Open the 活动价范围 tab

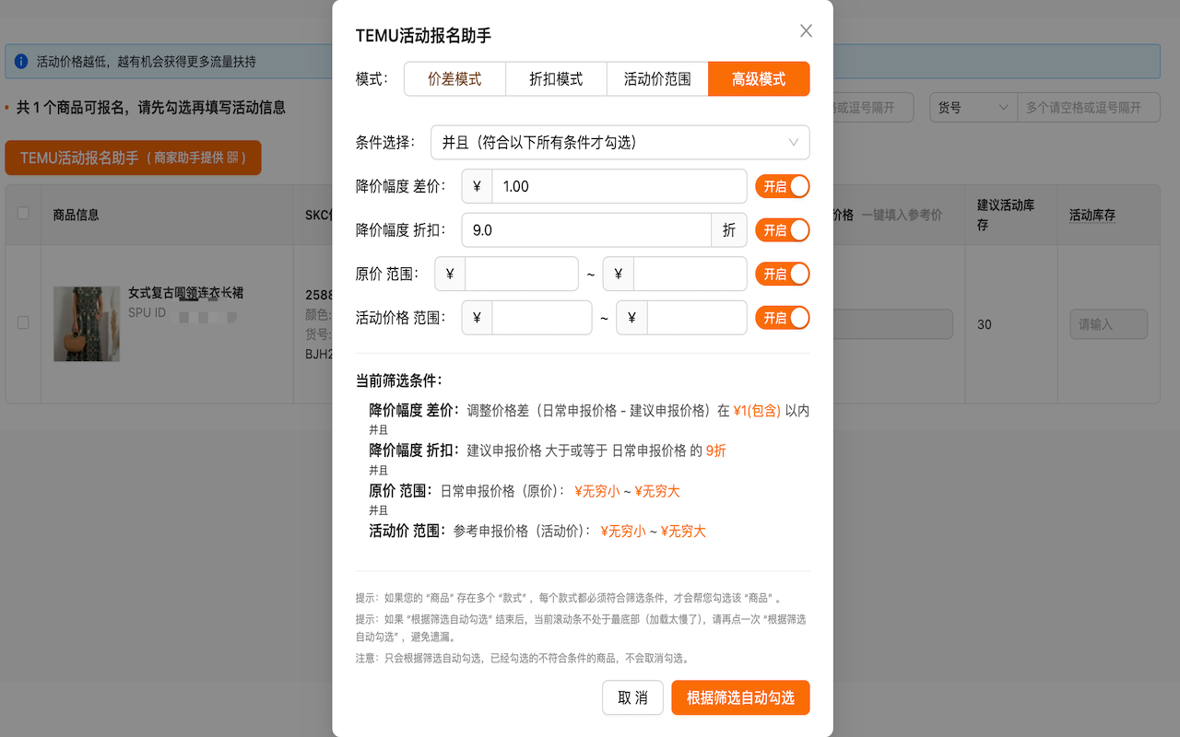656,79
